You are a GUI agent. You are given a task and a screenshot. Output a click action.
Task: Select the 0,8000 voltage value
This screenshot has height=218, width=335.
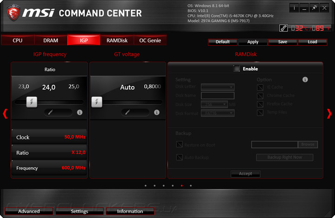[152, 87]
